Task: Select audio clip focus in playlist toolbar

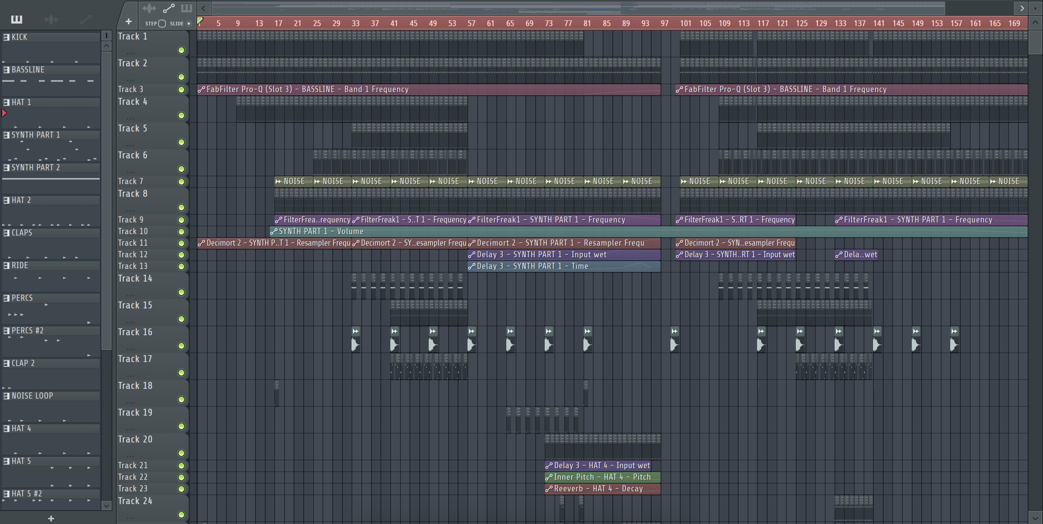Action: [149, 8]
